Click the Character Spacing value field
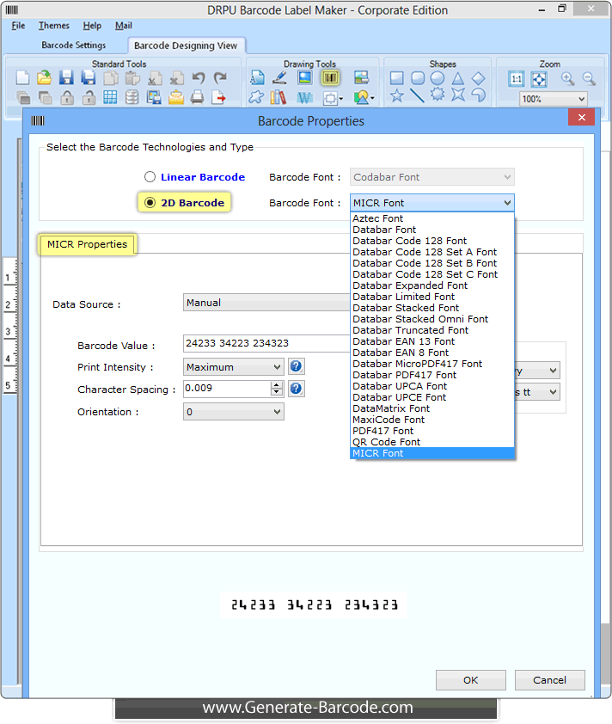Screen dimensions: 612x724 point(227,389)
